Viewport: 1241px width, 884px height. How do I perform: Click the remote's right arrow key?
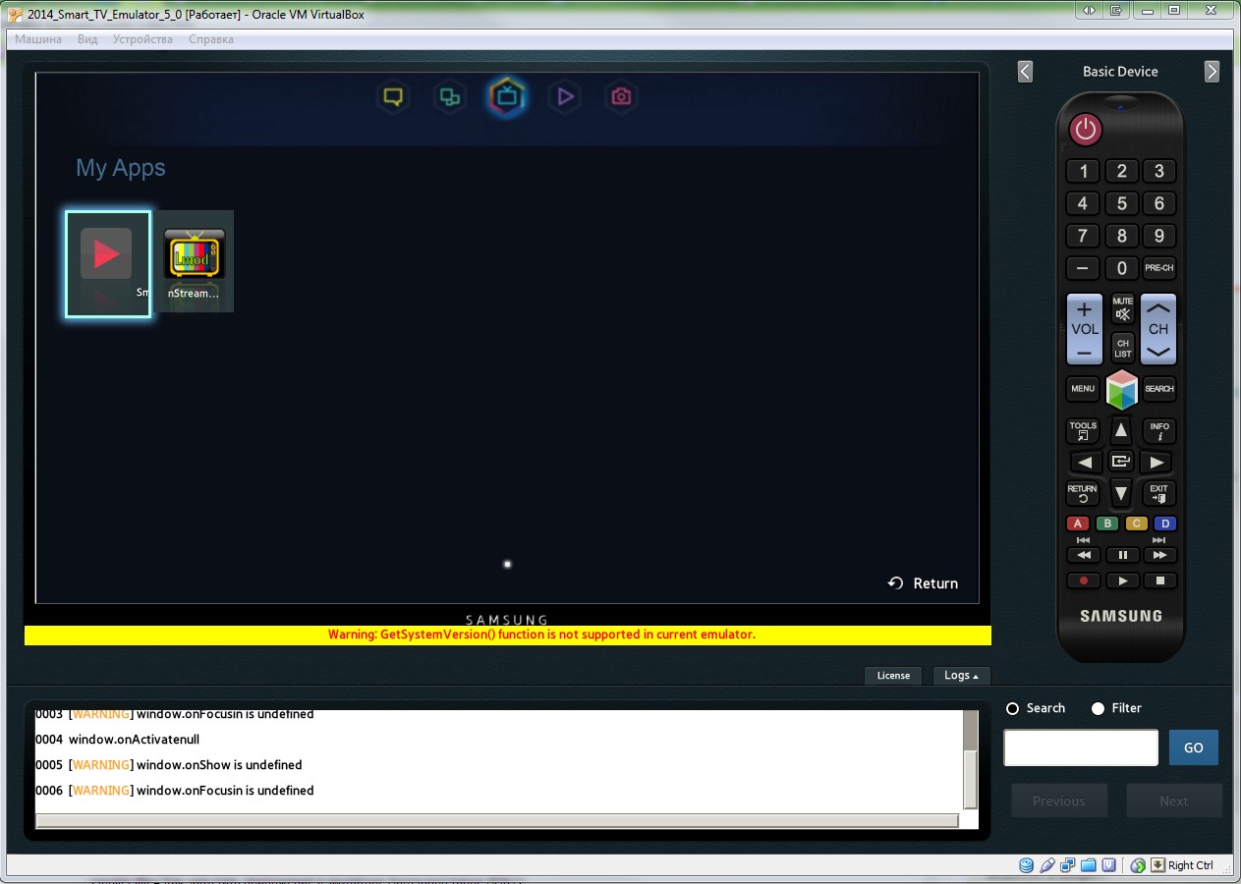1157,462
